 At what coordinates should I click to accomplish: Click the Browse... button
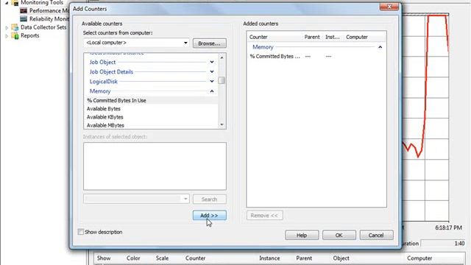[209, 43]
